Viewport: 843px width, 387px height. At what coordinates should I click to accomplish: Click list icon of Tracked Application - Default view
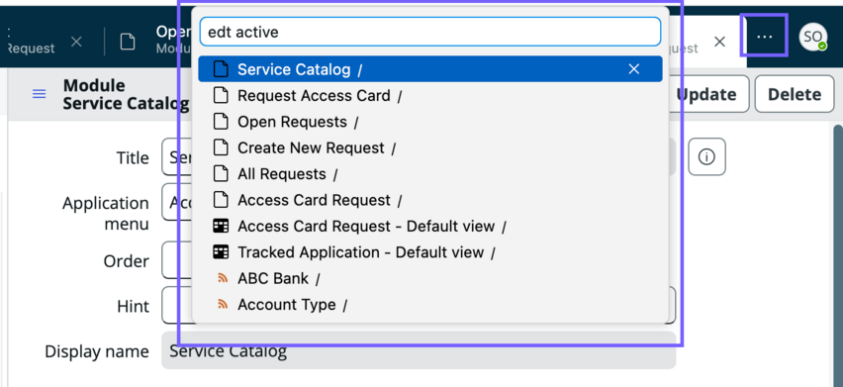point(221,252)
